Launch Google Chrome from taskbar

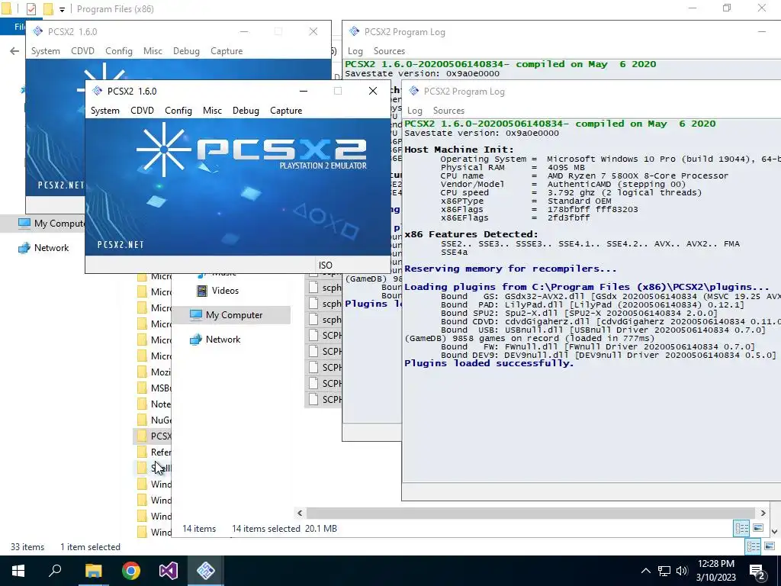click(x=131, y=571)
